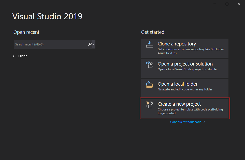Close the Visual Studio start window
Image resolution: width=245 pixels, height=160 pixels.
coord(239,4)
